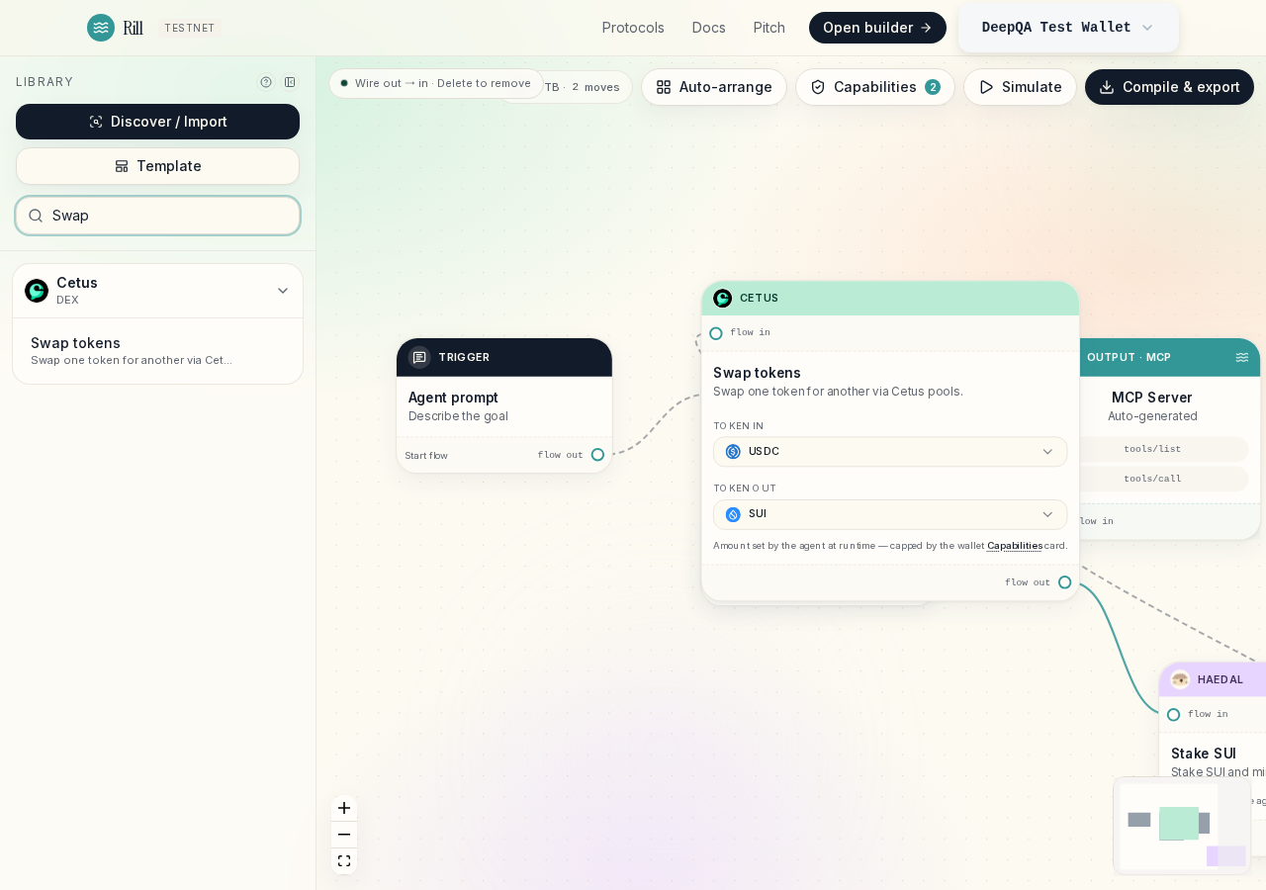Click the Trigger node prompt icon
The image size is (1266, 890).
pyautogui.click(x=419, y=357)
